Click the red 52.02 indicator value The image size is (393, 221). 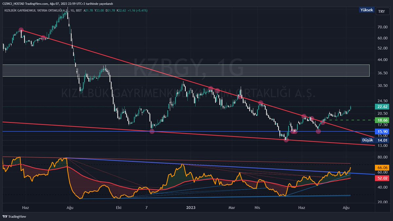pos(383,178)
